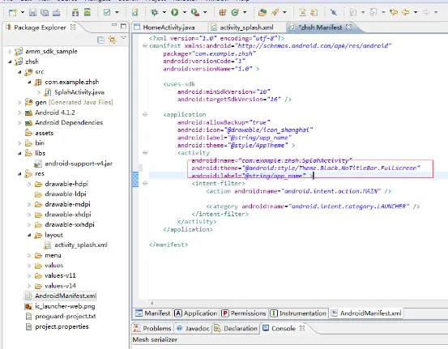Screen dimensions: 448x349
Task: Select activity_splash.xml in layout folder
Action: tap(80, 245)
